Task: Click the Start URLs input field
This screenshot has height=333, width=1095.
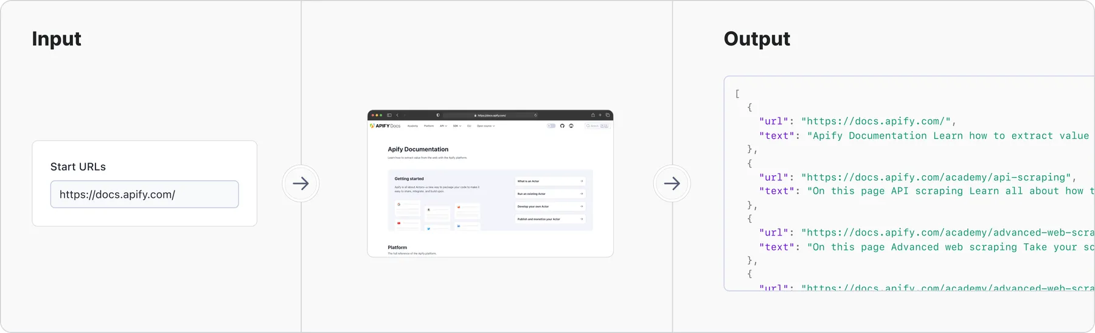Action: pos(144,194)
